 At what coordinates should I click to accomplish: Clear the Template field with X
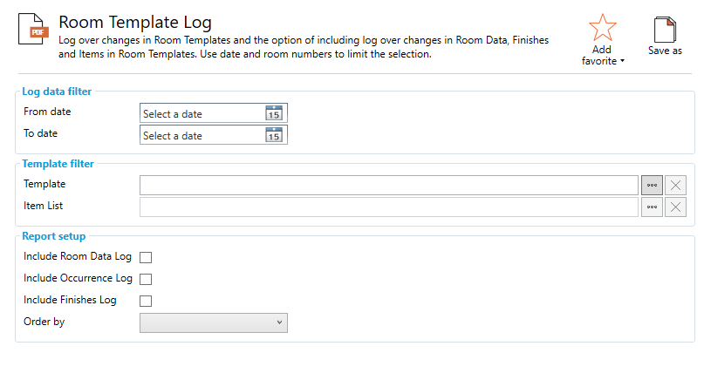(676, 185)
